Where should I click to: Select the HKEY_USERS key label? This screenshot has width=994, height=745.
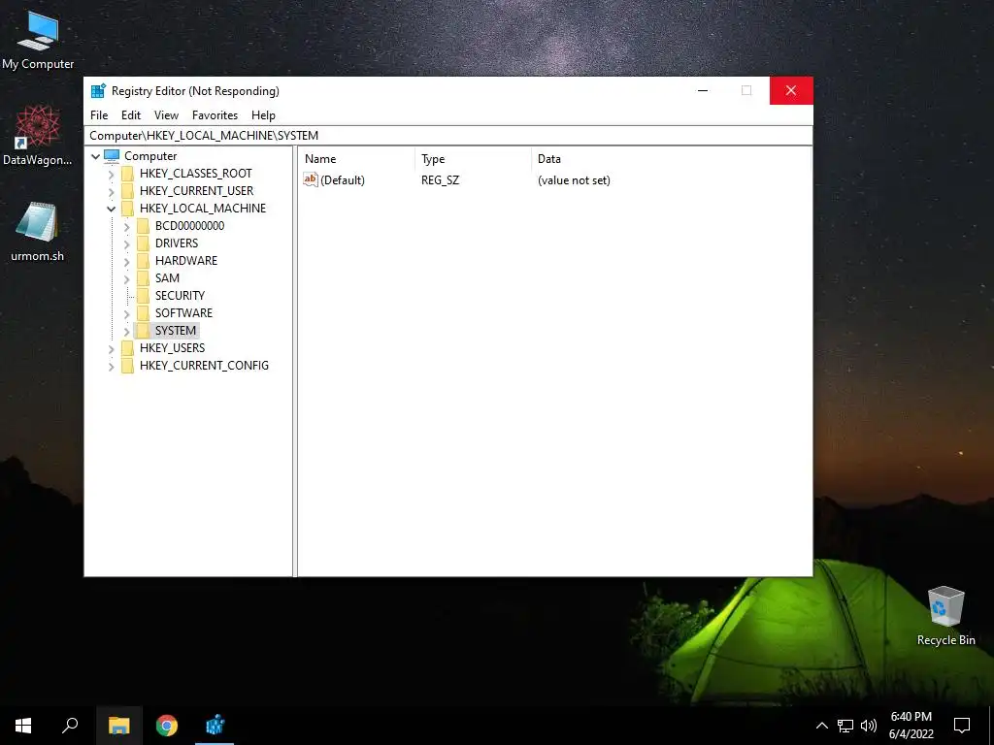173,348
